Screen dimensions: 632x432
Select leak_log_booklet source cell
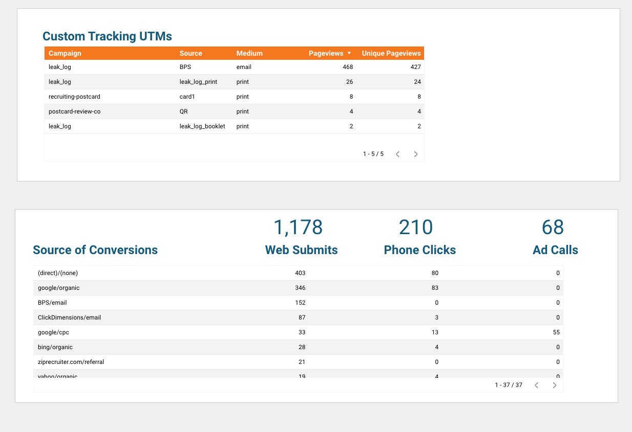coord(202,126)
